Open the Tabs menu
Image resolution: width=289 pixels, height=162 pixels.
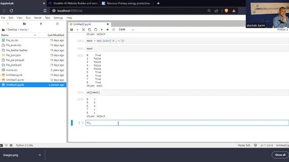point(47,18)
